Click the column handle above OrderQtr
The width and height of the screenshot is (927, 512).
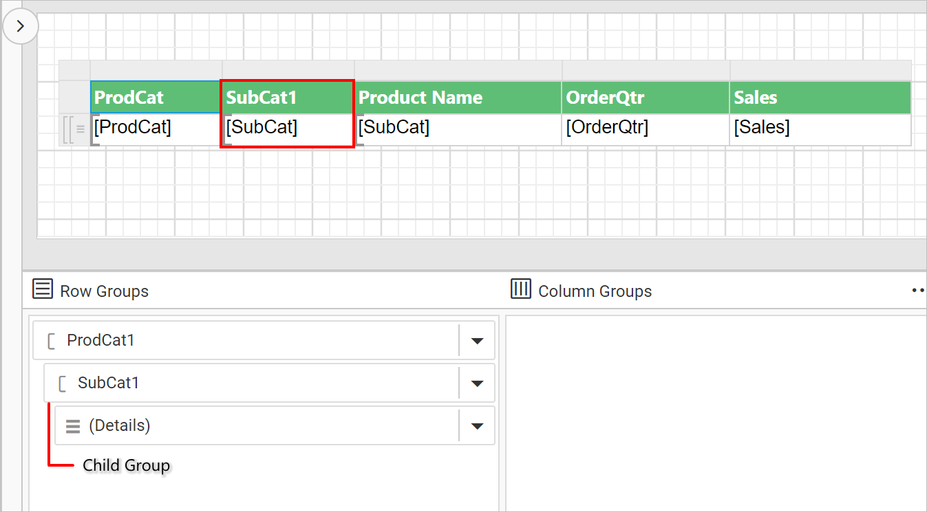pos(646,70)
